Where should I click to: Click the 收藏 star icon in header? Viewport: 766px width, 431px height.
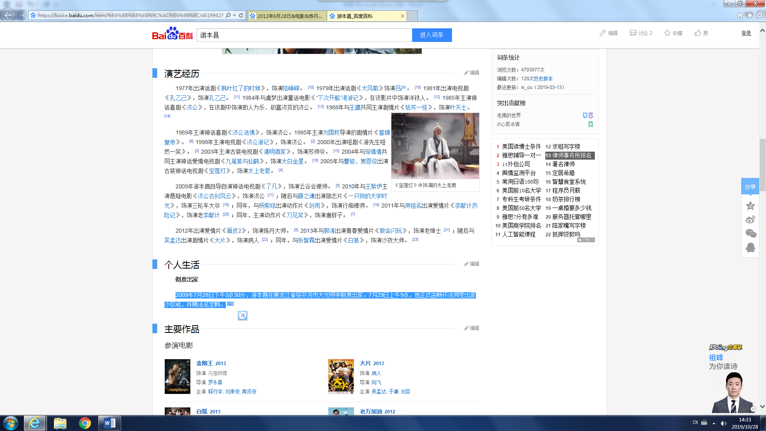pos(667,33)
